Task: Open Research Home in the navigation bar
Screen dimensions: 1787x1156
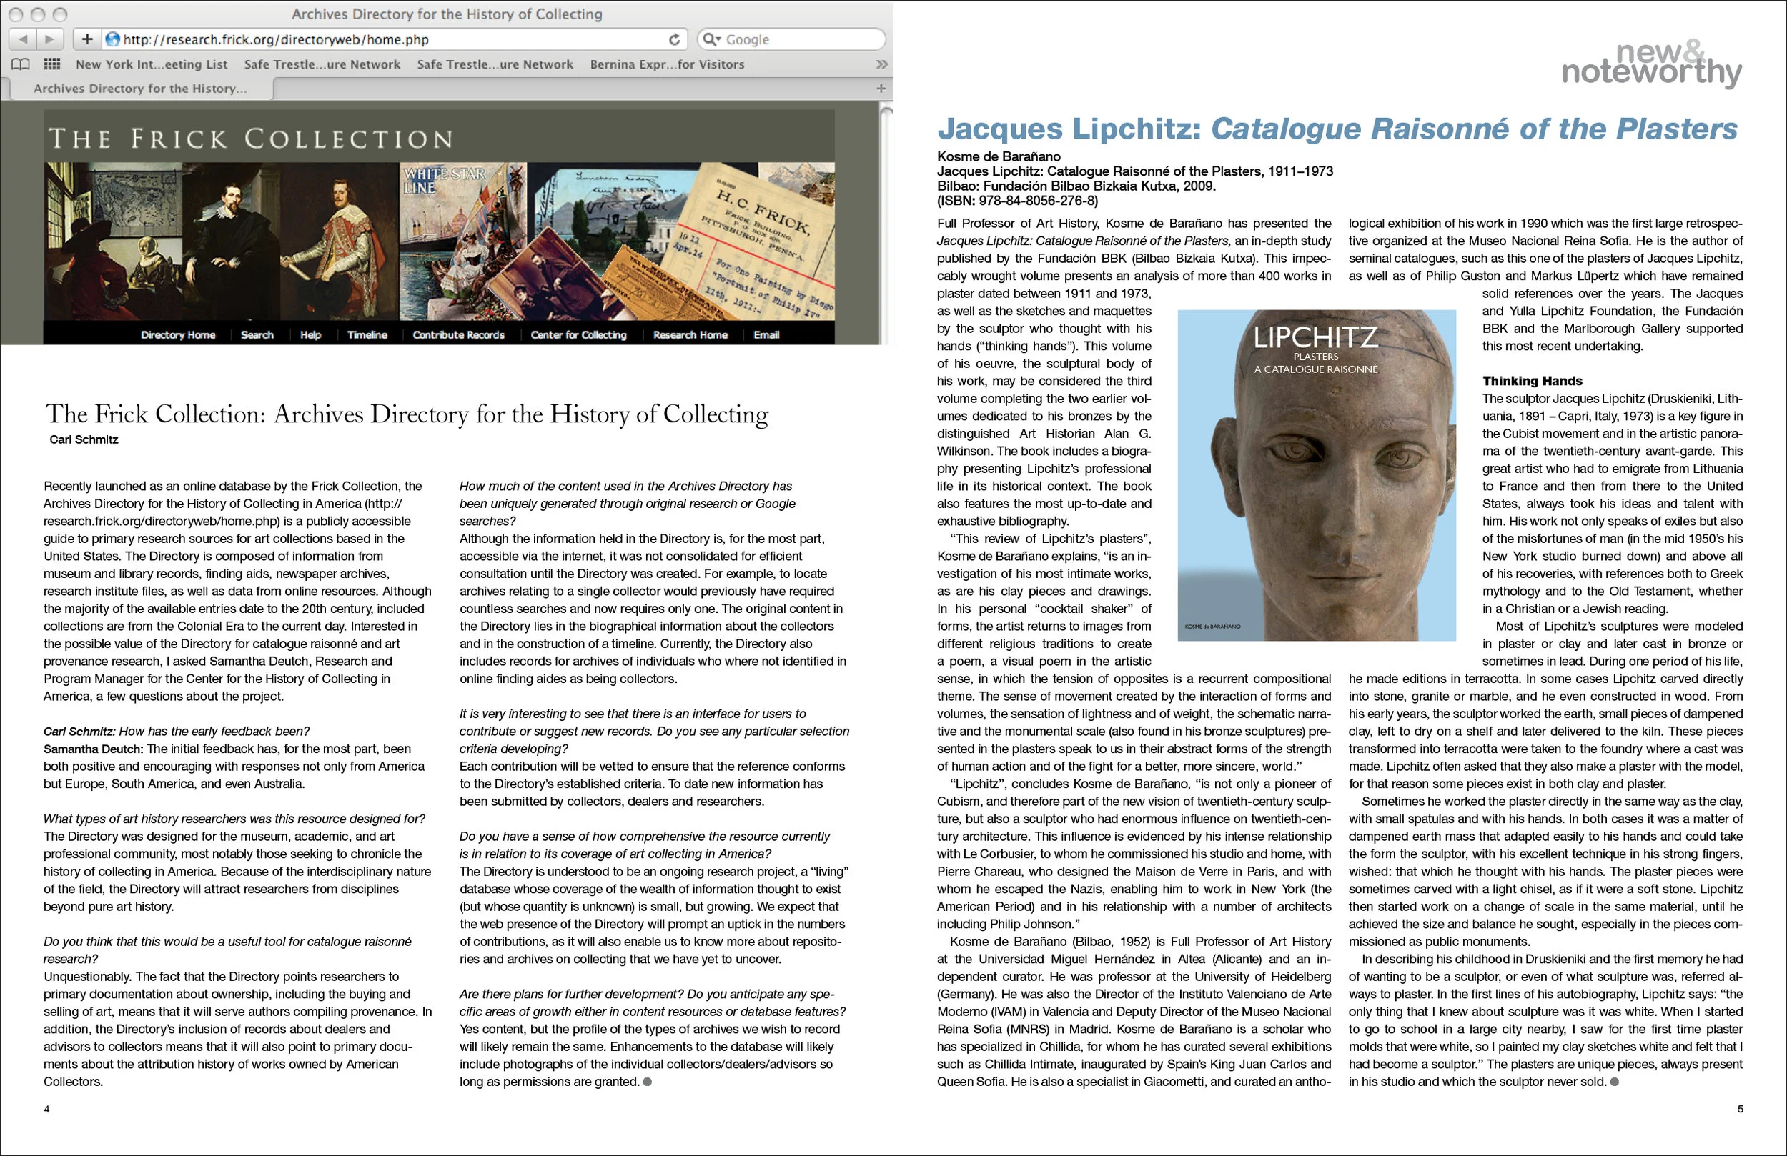Action: click(690, 335)
